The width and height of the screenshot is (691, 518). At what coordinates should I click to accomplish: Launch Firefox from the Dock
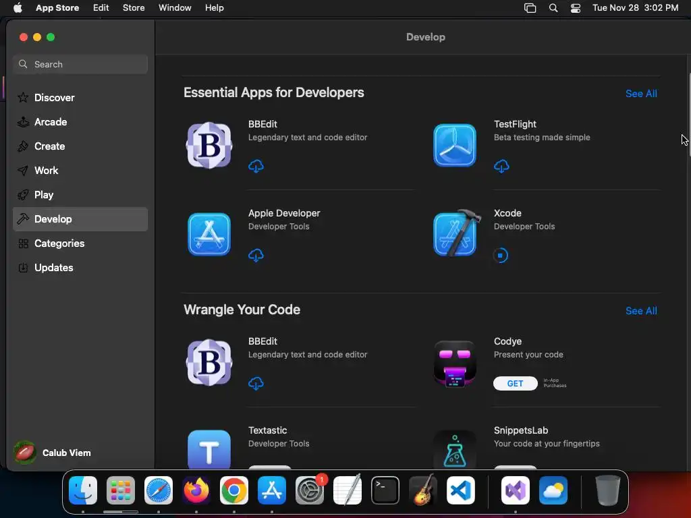[196, 490]
